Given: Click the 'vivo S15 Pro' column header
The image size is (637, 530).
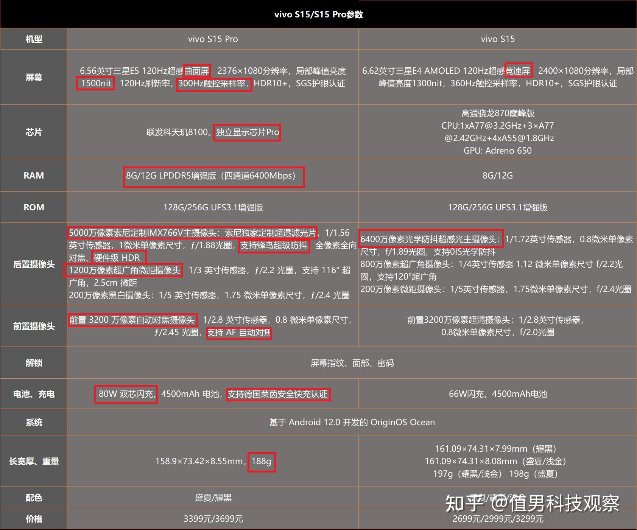Looking at the screenshot, I should click(x=213, y=39).
